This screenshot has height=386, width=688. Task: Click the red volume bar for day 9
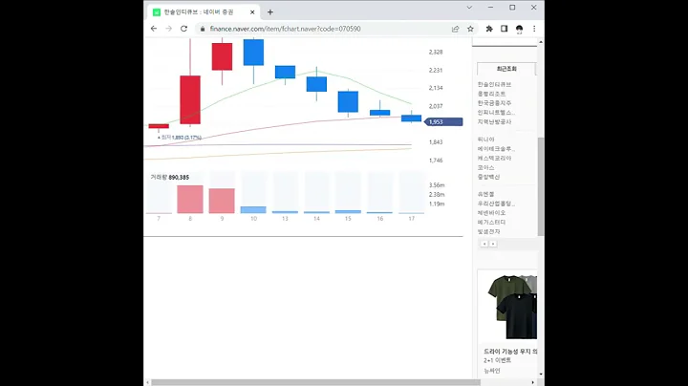coord(222,201)
